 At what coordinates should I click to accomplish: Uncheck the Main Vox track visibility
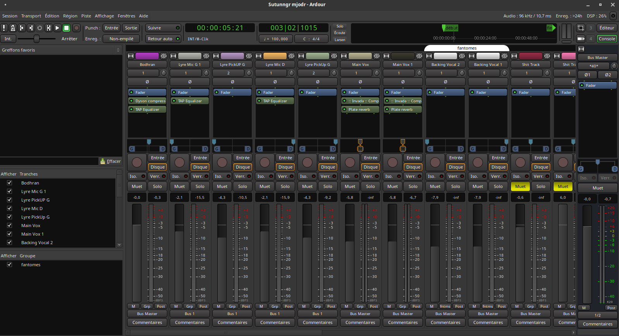coord(10,226)
